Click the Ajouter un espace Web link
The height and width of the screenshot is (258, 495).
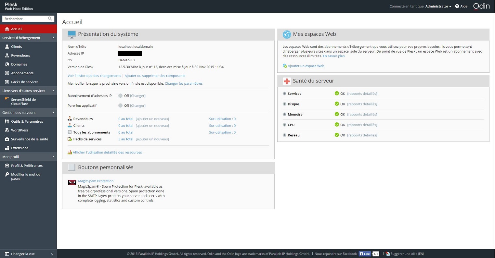pos(306,66)
